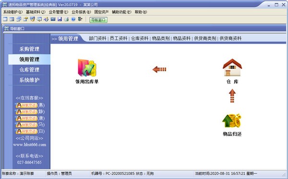Click the cascading windows toolbar icon
Image resolution: width=288 pixels, height=179 pixels.
[x=19, y=19]
